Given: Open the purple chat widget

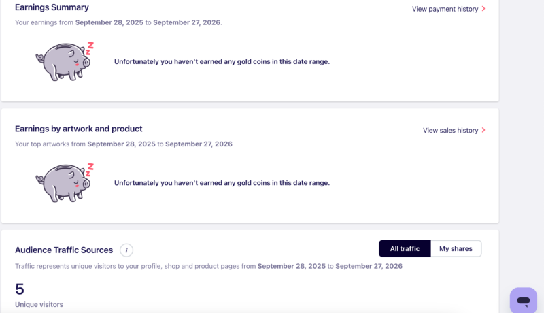Looking at the screenshot, I should (523, 300).
